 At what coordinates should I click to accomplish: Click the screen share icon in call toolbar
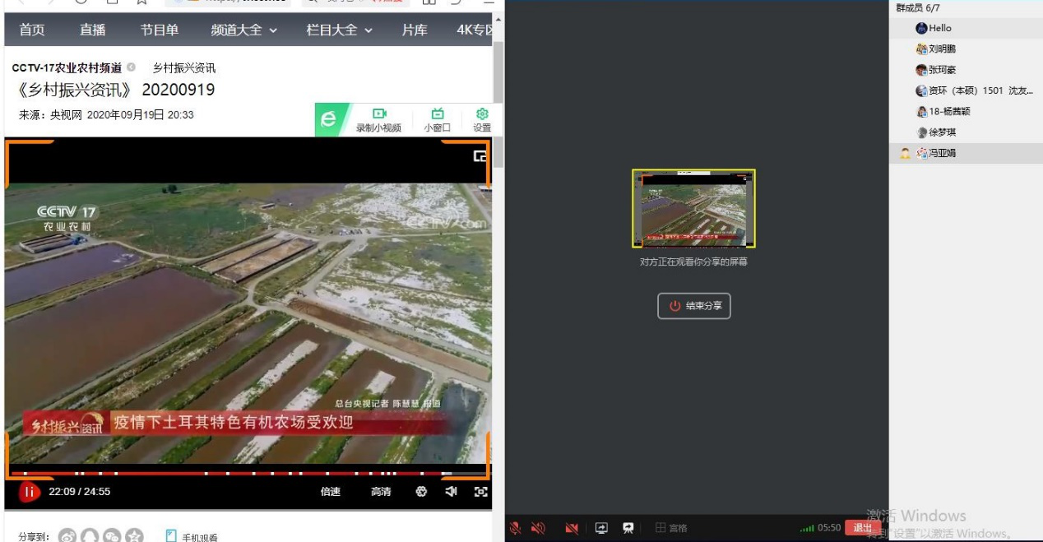pyautogui.click(x=601, y=528)
